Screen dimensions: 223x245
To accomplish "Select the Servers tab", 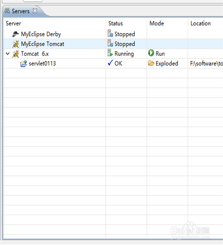I will 21,11.
